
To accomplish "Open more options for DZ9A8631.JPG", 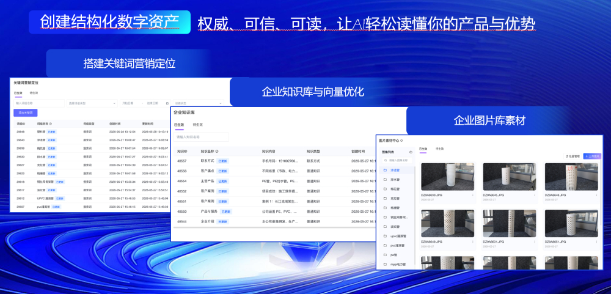I will click(535, 242).
